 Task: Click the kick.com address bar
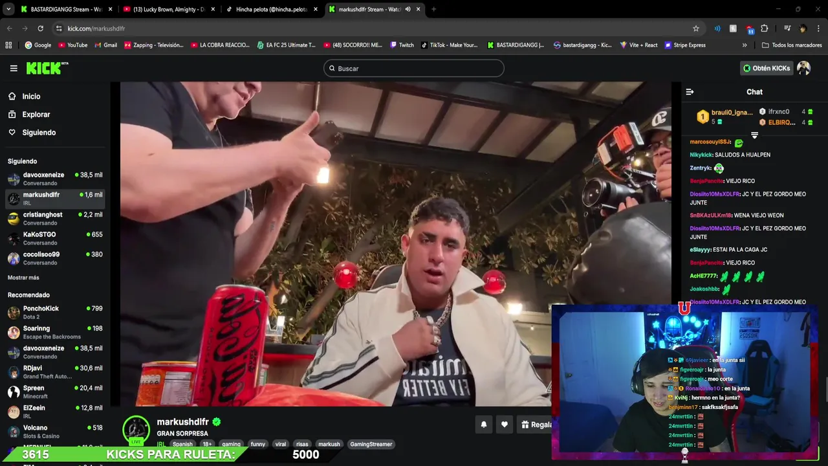click(375, 28)
